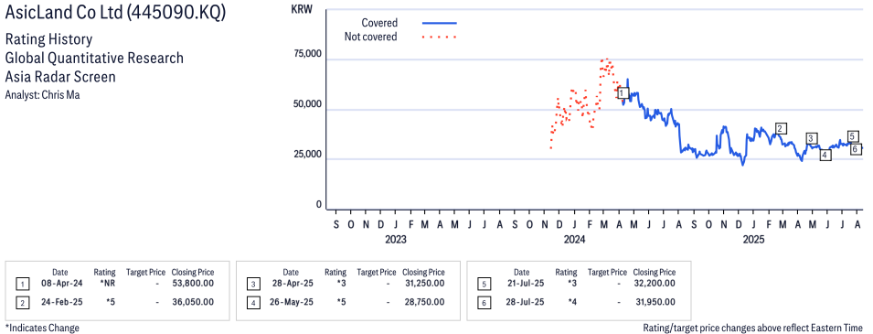The width and height of the screenshot is (873, 334).
Task: Click the 2023 year label on the x-axis
Action: [x=396, y=240]
